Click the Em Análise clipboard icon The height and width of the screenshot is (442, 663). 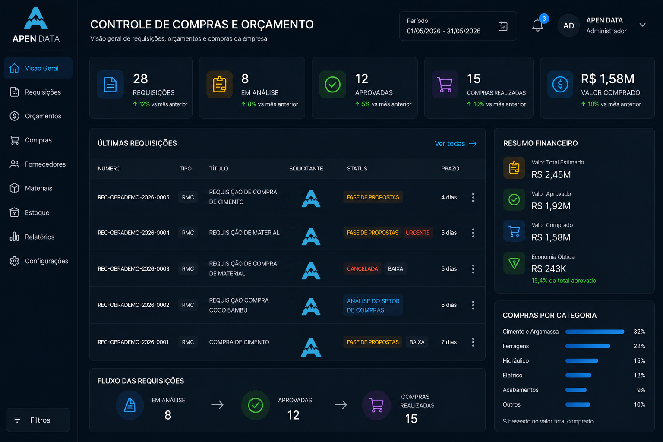[220, 85]
